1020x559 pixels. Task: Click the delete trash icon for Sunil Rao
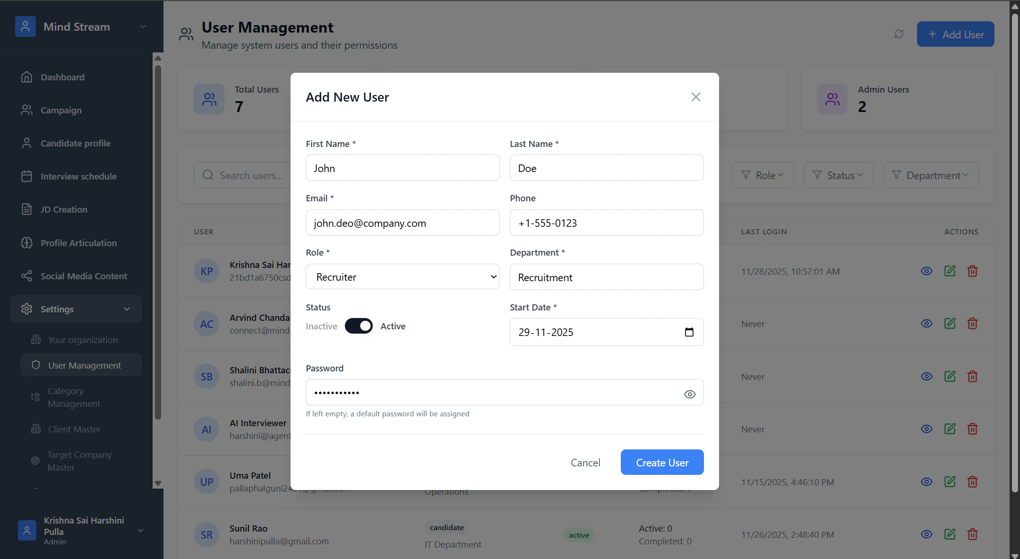[x=972, y=534]
